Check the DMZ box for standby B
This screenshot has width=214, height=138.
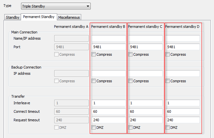pyautogui.click(x=93, y=128)
